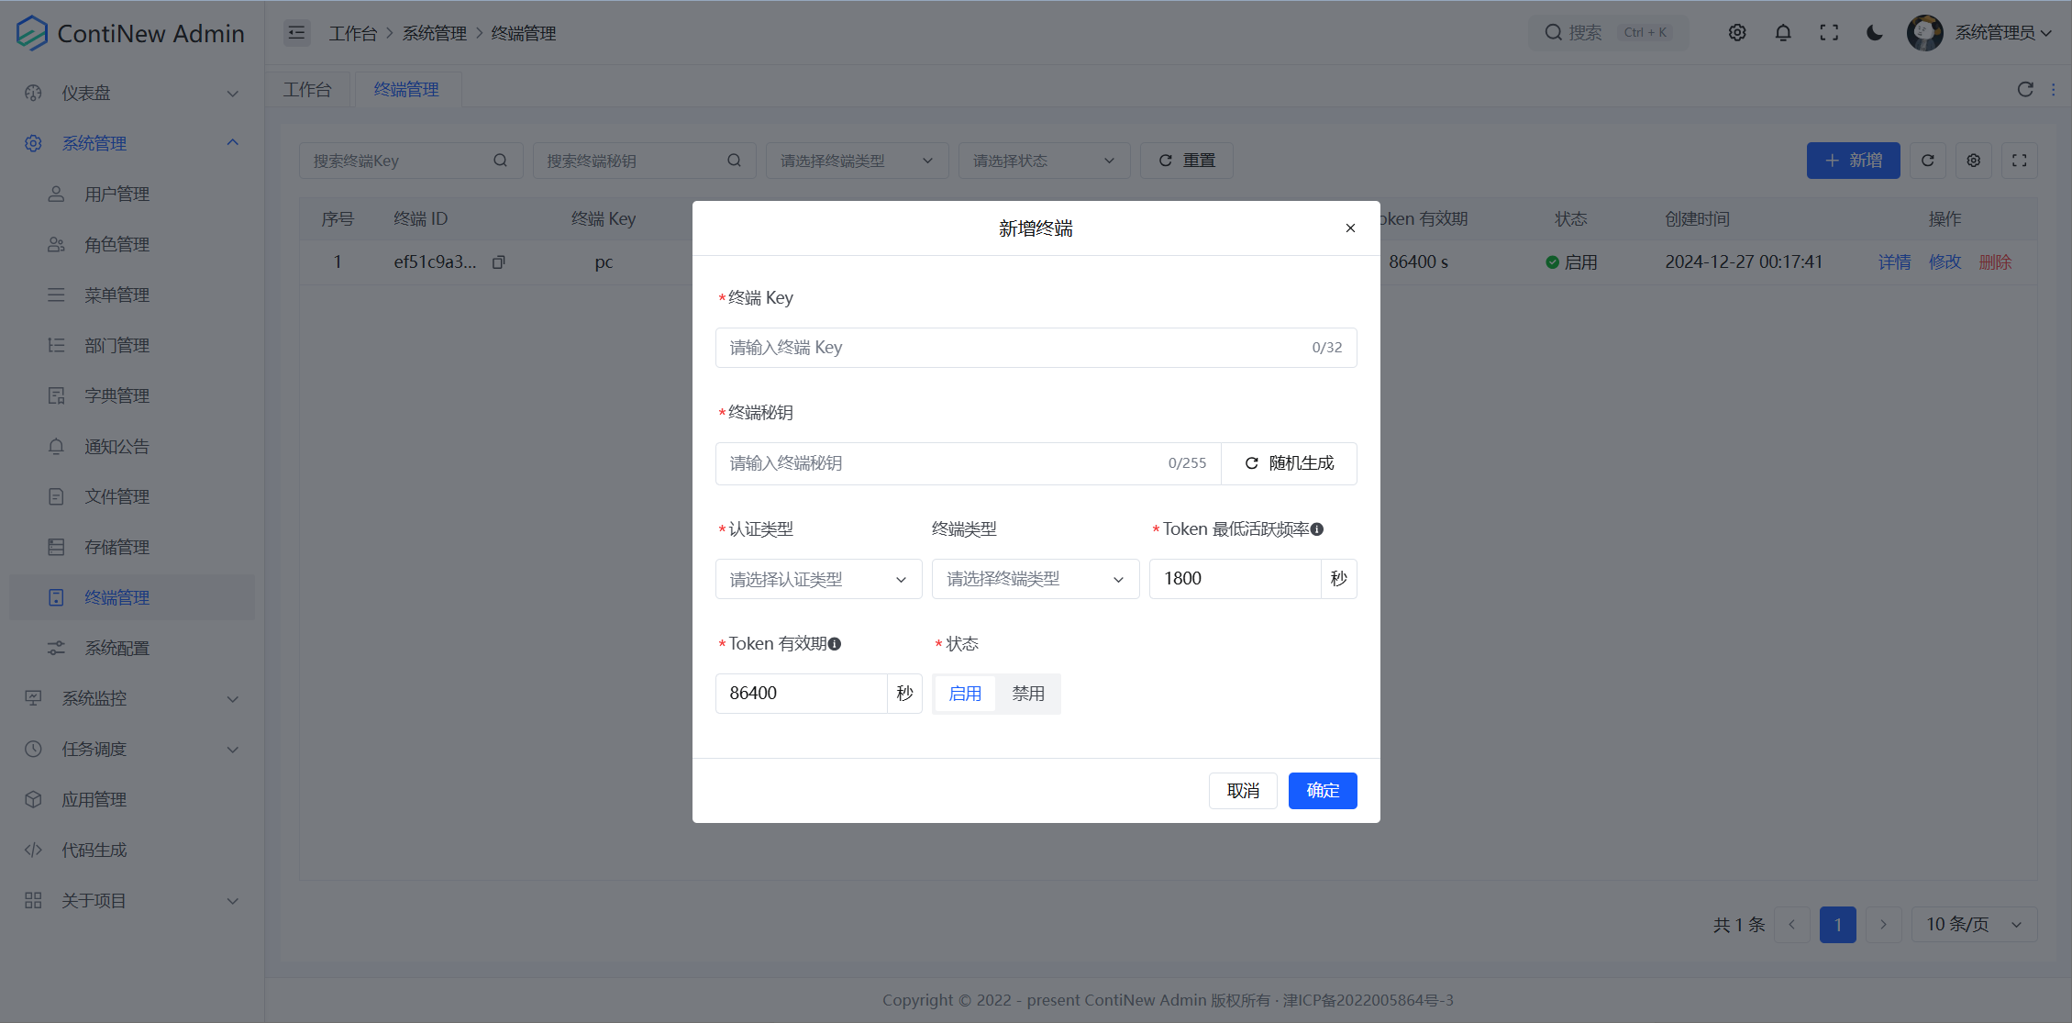Image resolution: width=2072 pixels, height=1023 pixels.
Task: Click 删除 for the pc terminal row
Action: pos(1995,262)
